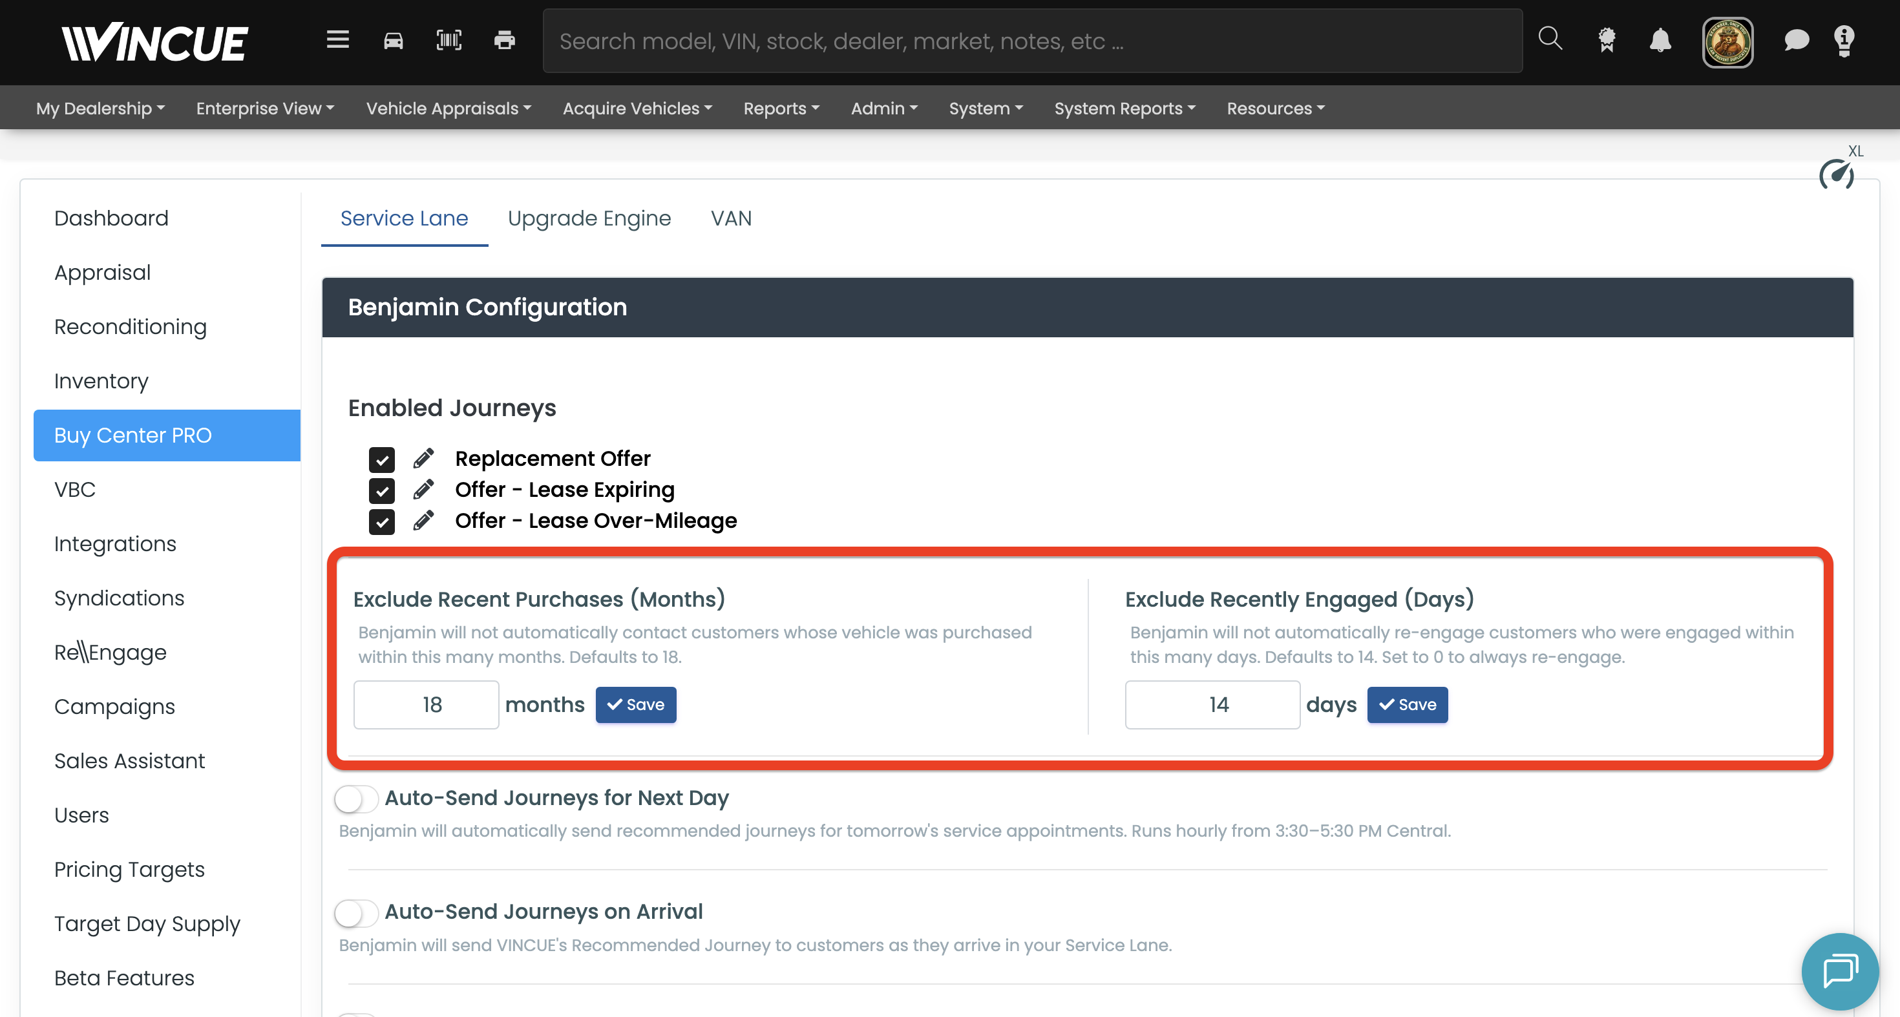Edit the Offer - Lease Over-Mileage pencil
The width and height of the screenshot is (1900, 1017).
point(423,521)
